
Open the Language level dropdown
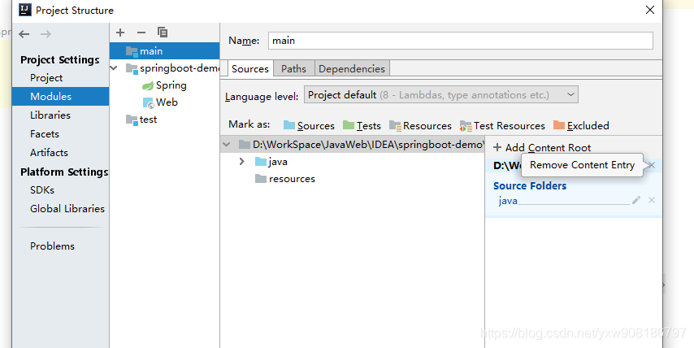[440, 95]
